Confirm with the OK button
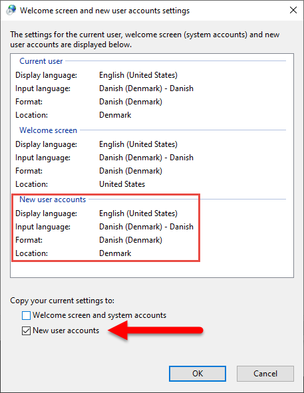This screenshot has height=393, width=304. (198, 374)
